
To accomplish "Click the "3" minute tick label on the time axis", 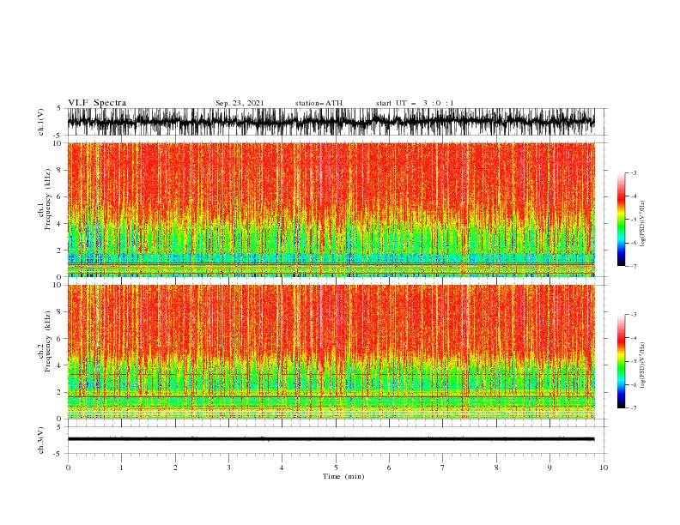I will (228, 468).
